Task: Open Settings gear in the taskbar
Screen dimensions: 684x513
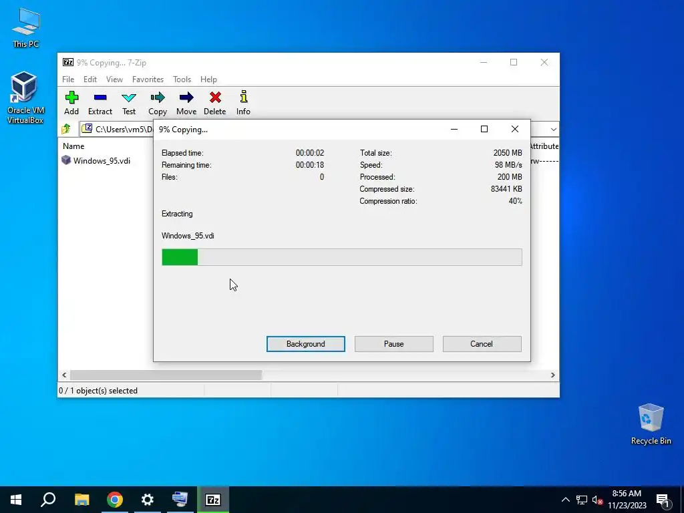Action: tap(148, 500)
